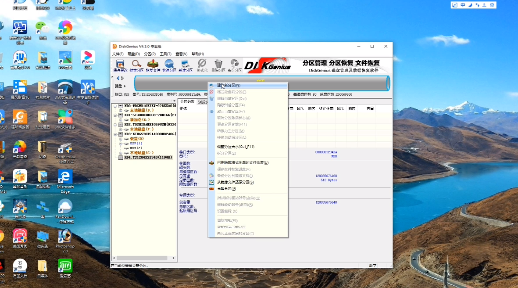Collapse the HD2 TOSHIBA disk node

115,125
